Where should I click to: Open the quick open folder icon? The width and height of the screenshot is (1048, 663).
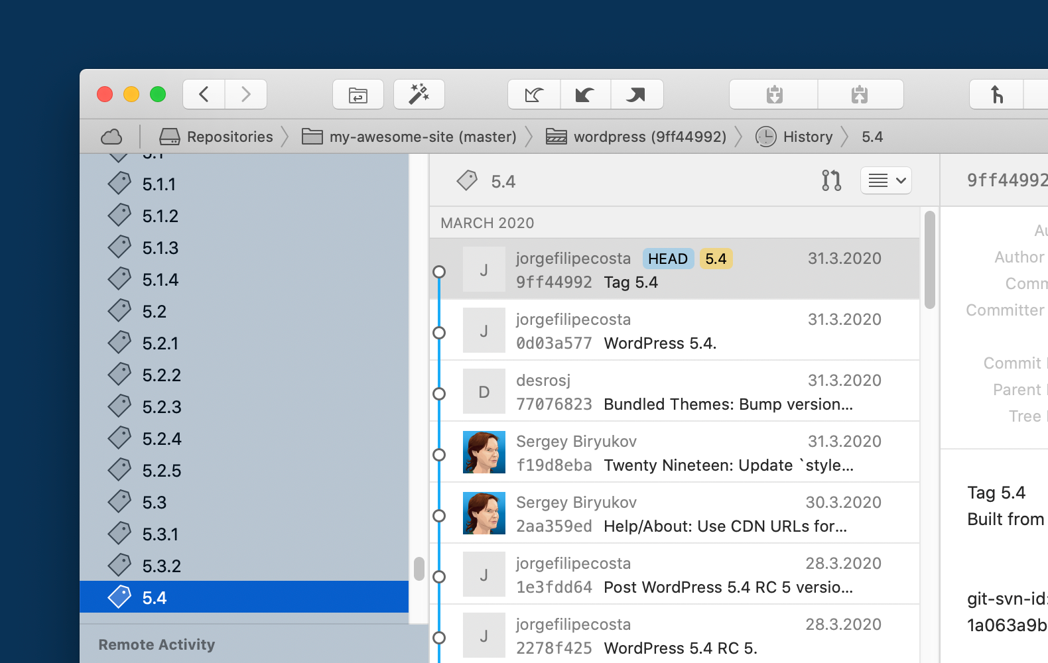pyautogui.click(x=358, y=95)
